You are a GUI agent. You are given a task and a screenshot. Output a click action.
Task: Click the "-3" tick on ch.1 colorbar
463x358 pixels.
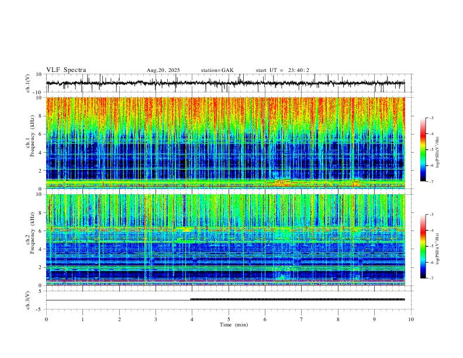pos(431,118)
